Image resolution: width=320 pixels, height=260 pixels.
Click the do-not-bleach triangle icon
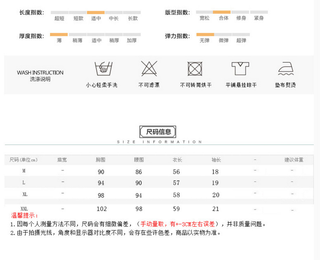pyautogui.click(x=149, y=69)
